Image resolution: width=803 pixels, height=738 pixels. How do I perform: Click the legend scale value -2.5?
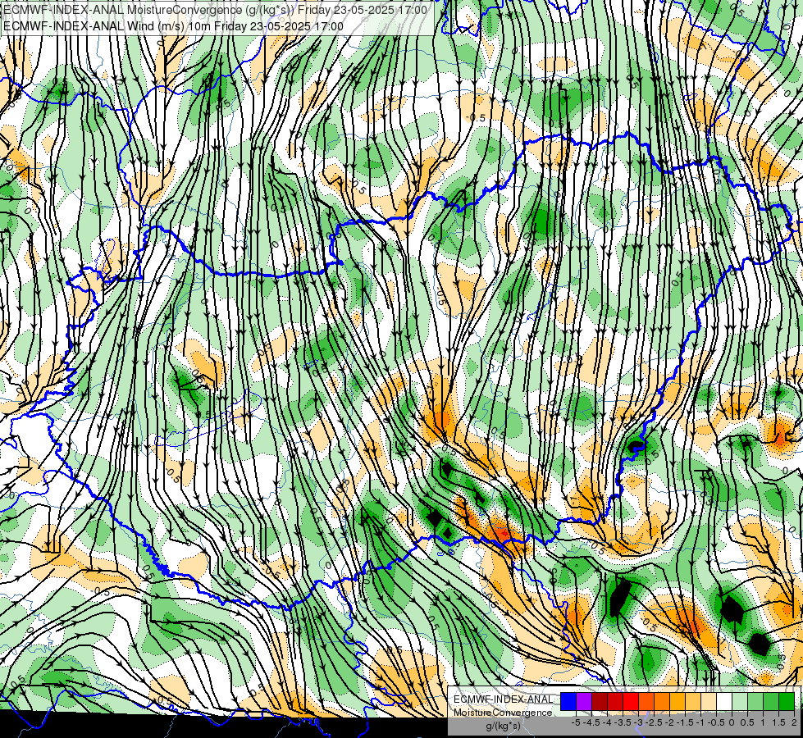point(655,722)
